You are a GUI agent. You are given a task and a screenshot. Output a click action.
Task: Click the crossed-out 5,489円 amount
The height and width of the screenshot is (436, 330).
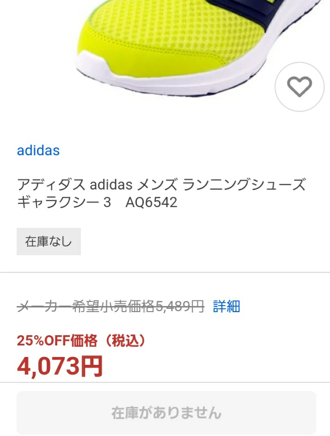coord(180,307)
